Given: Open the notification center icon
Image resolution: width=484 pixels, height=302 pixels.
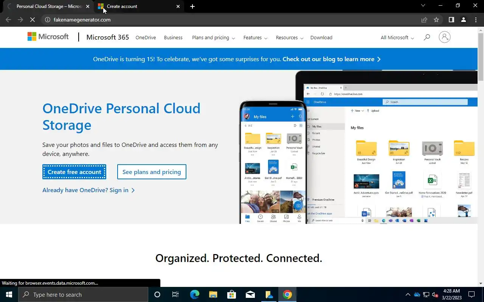Looking at the screenshot, I should point(472,294).
